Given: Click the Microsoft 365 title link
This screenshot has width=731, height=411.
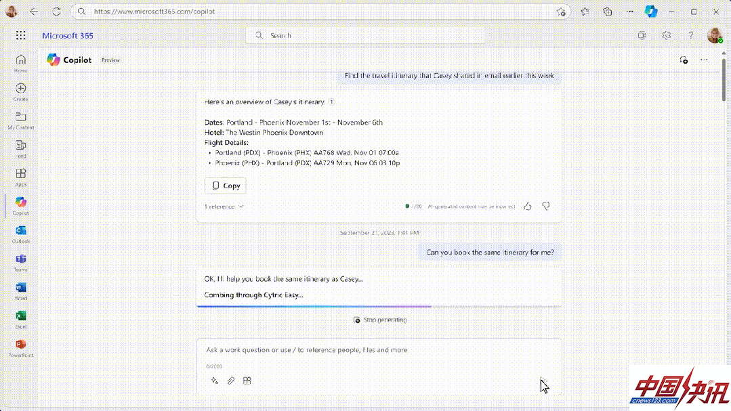Looking at the screenshot, I should [x=68, y=35].
